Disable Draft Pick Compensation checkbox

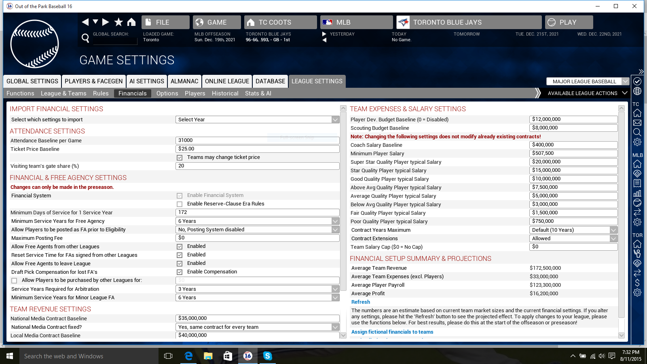pos(180,272)
